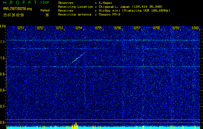The height and width of the screenshot is (129, 203).
Task: Click the 0255 time marker
Action: [x=98, y=28]
